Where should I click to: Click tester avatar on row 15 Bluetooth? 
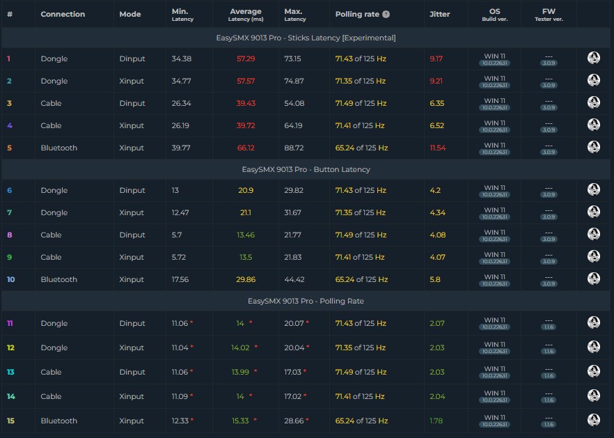click(594, 421)
